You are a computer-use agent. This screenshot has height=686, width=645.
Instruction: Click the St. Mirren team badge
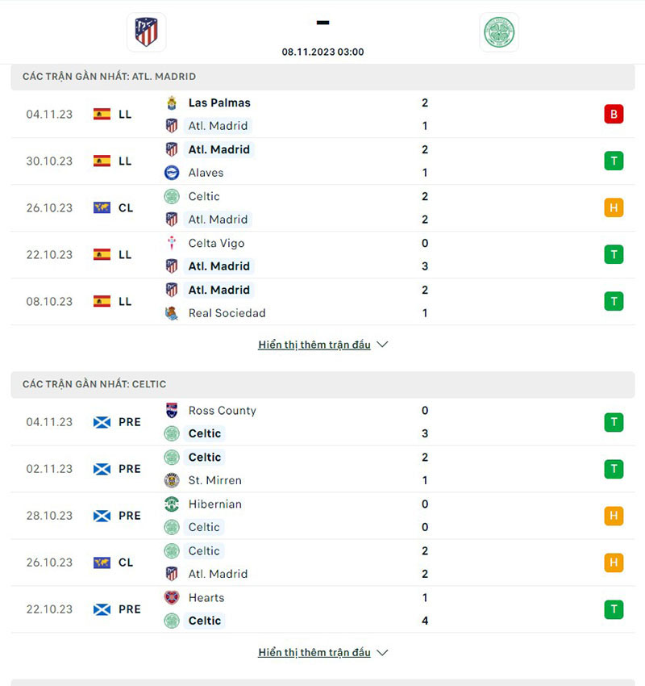(171, 480)
